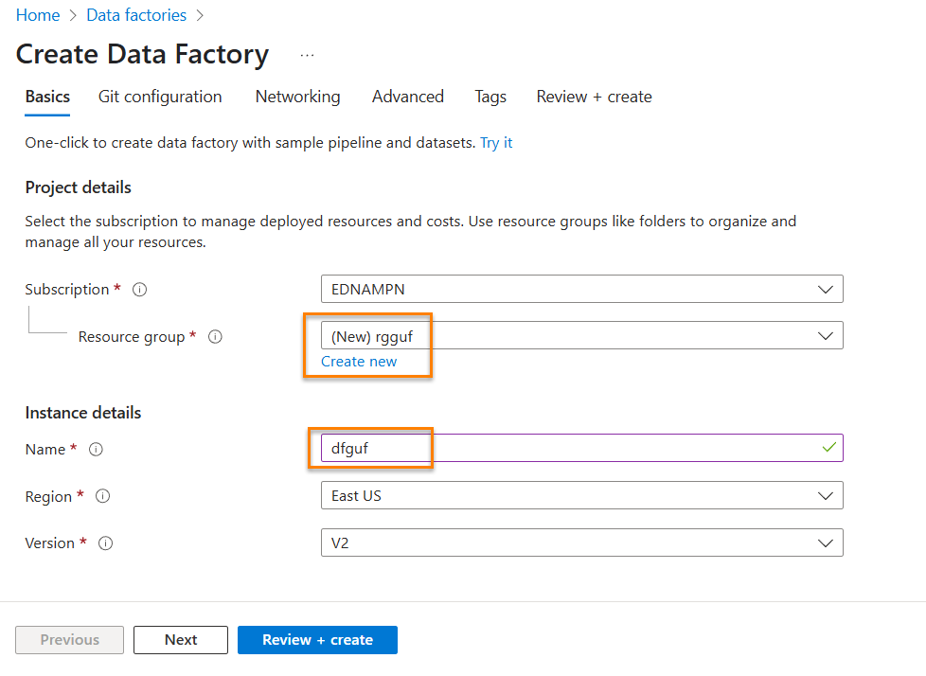Screen dimensions: 926x676
Task: Click the Next button
Action: click(181, 640)
